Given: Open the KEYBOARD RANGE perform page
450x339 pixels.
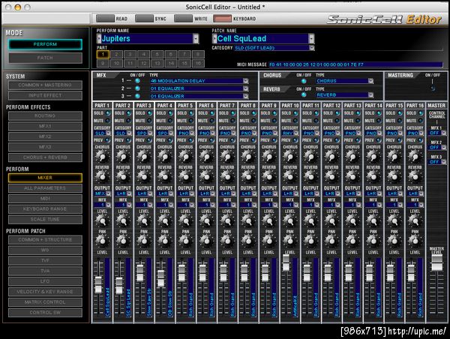Looking at the screenshot, I should point(45,209).
